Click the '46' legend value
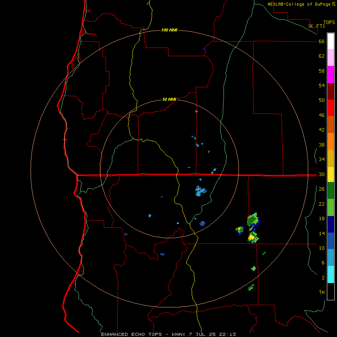The image size is (337, 337). tap(322, 115)
